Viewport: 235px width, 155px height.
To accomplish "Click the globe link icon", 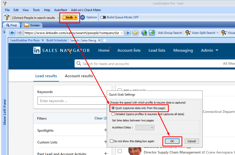I will (144, 33).
